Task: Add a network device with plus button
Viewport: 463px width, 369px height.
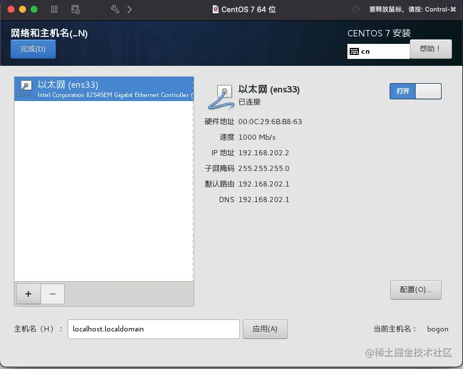Action: tap(28, 294)
